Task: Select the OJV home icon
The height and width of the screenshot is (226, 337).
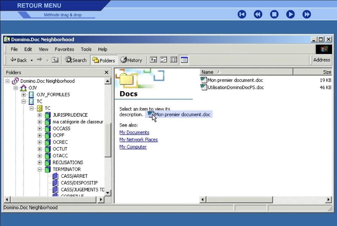Action: click(x=23, y=88)
